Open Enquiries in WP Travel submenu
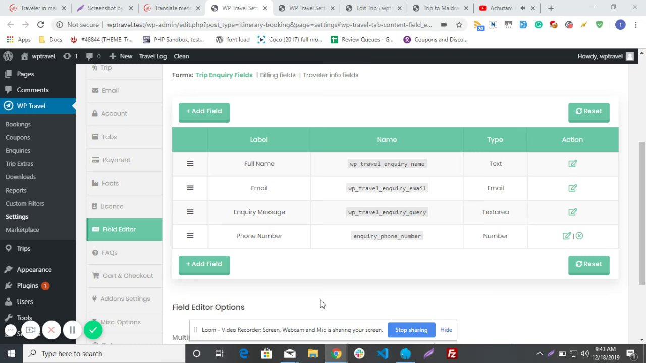This screenshot has width=646, height=363. point(18,150)
